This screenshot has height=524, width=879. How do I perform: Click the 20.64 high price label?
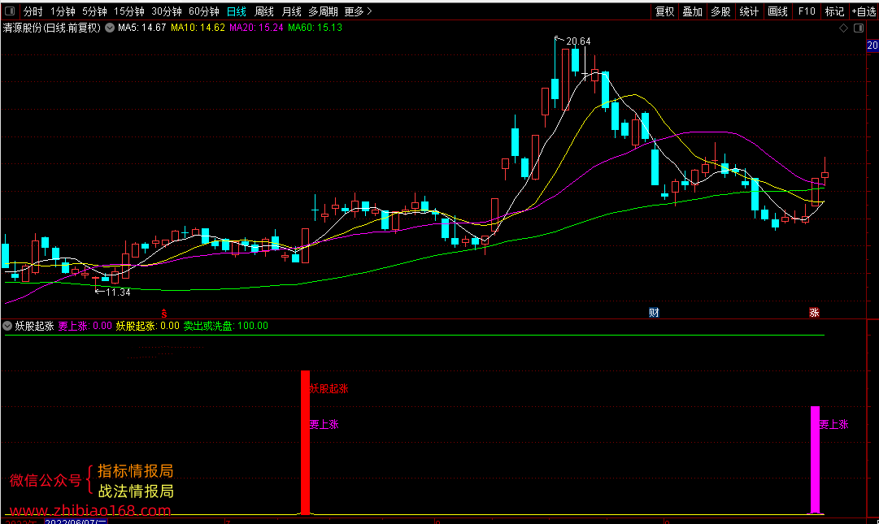578,41
